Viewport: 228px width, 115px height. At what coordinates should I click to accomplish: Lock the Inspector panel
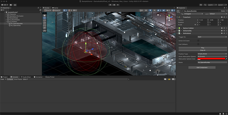[x=225, y=8]
